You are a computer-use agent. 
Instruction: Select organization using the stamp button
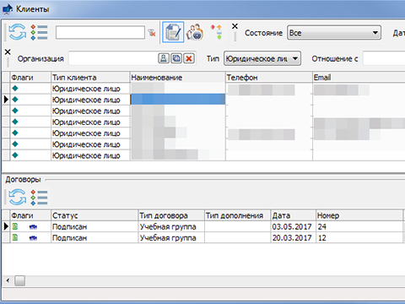[164, 58]
